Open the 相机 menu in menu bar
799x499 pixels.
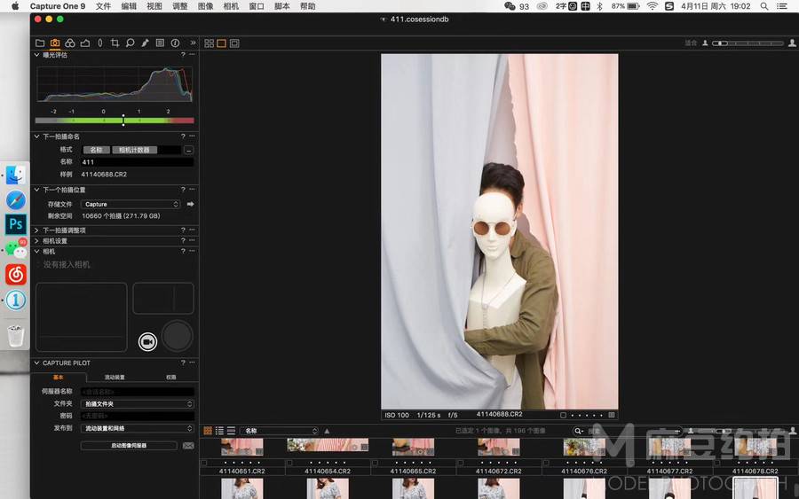[231, 6]
